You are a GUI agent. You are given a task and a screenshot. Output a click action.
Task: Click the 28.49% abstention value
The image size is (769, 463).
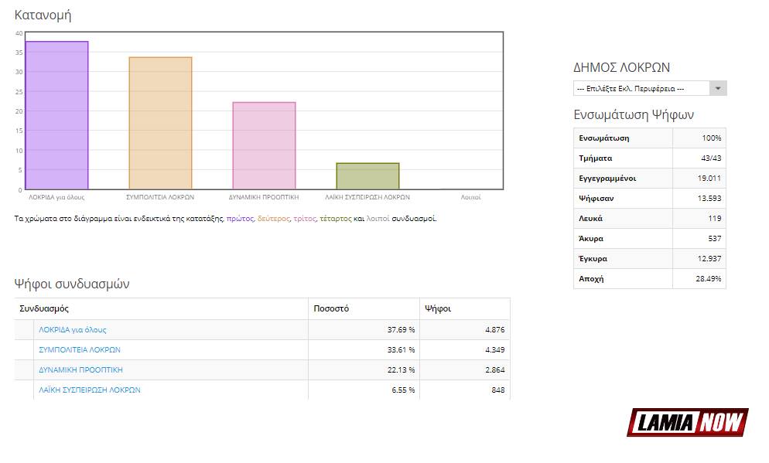[x=708, y=279]
